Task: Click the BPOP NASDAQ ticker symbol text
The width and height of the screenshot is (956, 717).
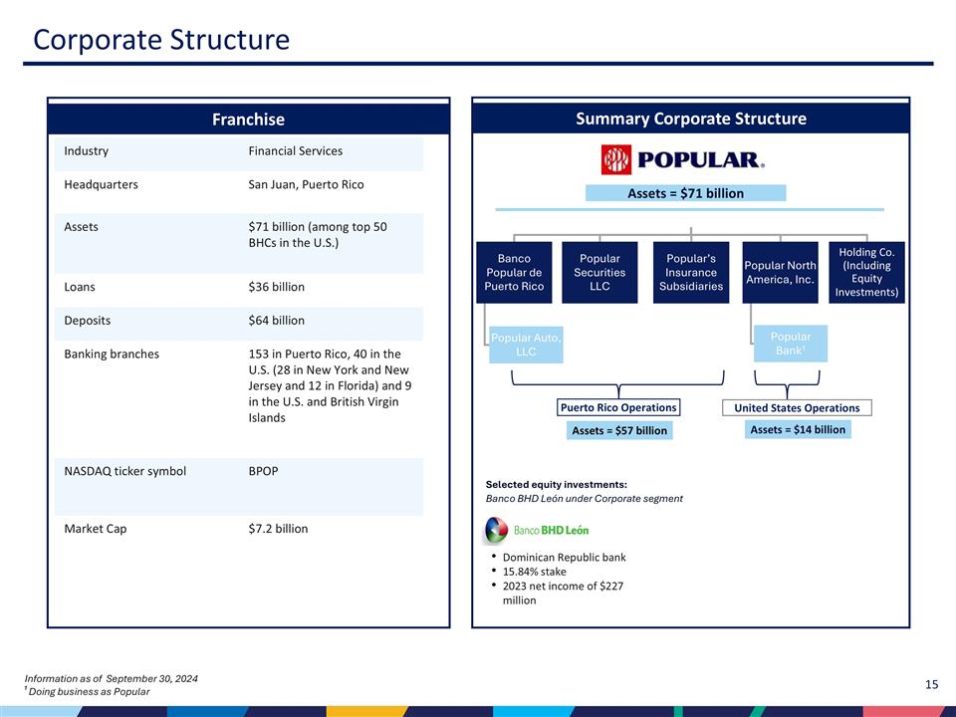Action: point(261,471)
